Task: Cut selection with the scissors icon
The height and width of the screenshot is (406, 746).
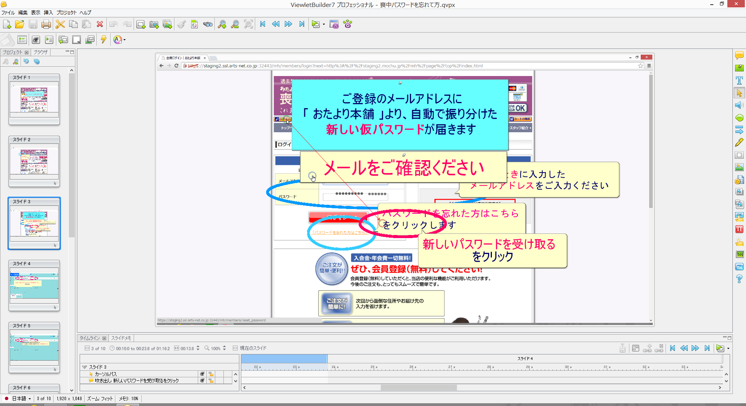Action: [x=60, y=24]
